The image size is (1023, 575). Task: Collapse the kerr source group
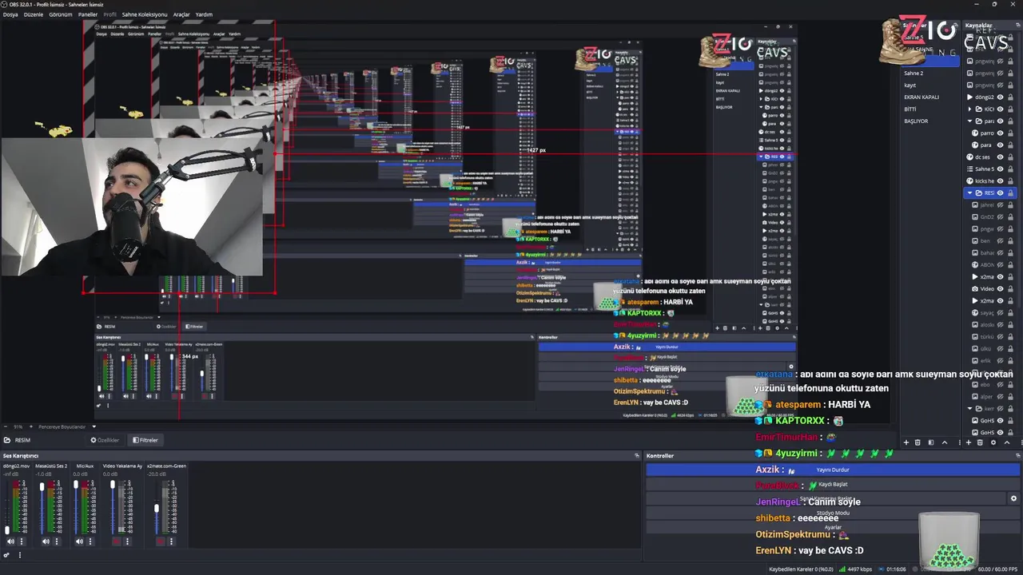coord(969,409)
